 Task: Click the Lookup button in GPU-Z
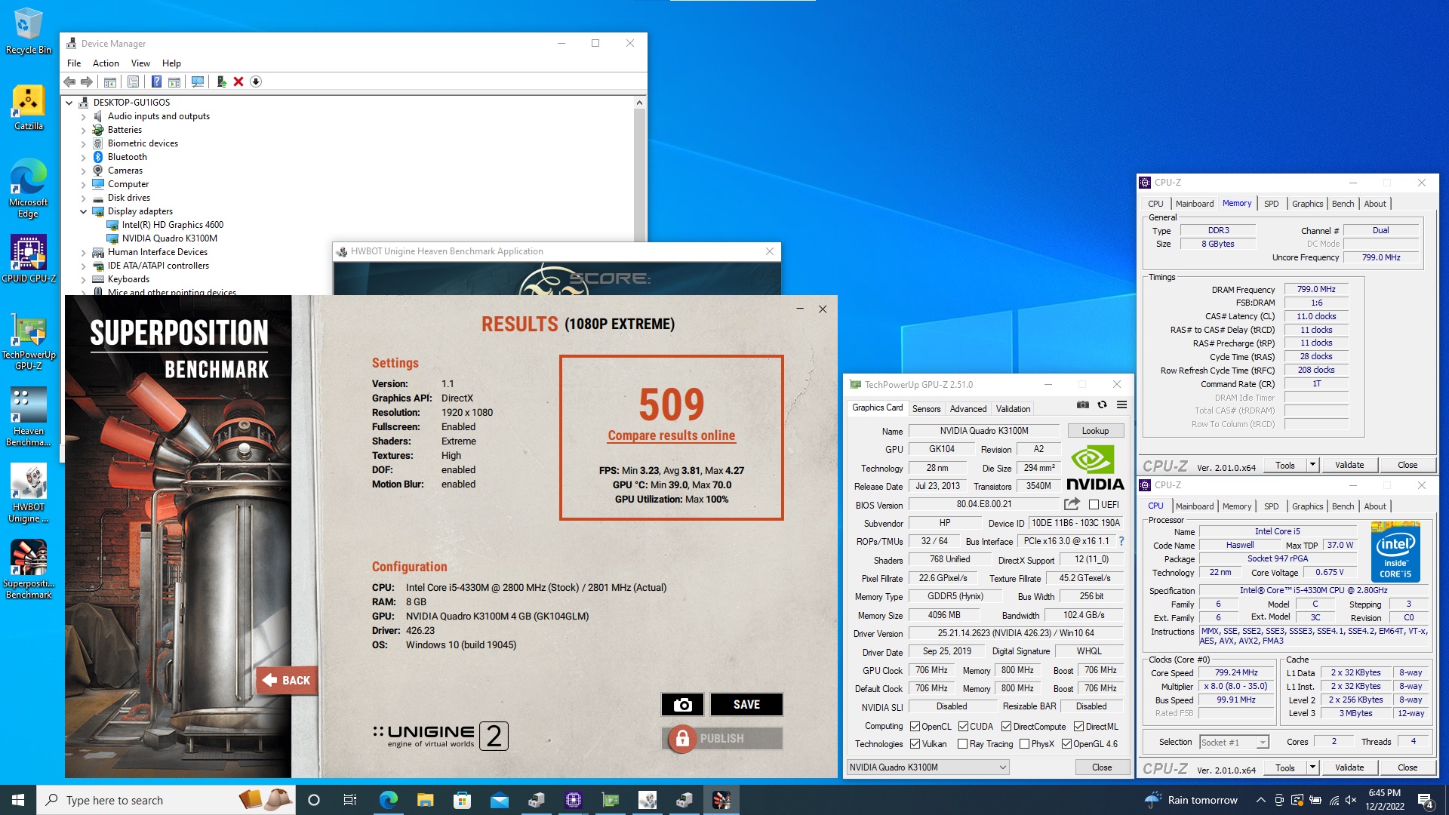coord(1095,431)
